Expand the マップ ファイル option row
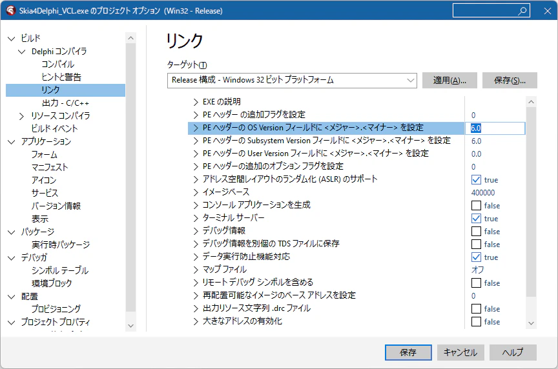This screenshot has height=369, width=558. [x=196, y=270]
